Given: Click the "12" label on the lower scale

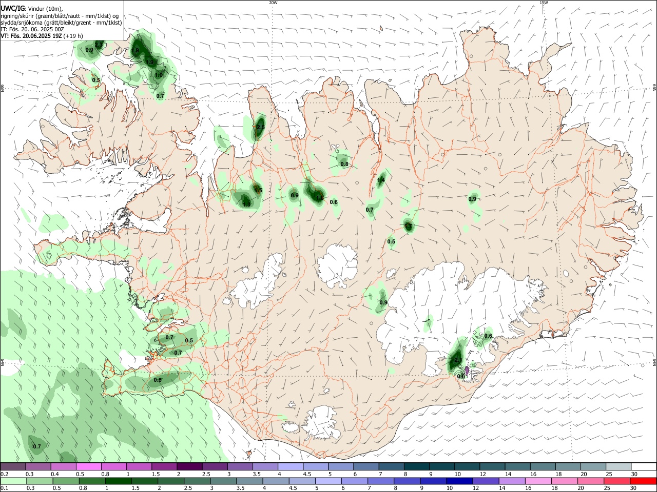Looking at the screenshot, I should point(476,488).
